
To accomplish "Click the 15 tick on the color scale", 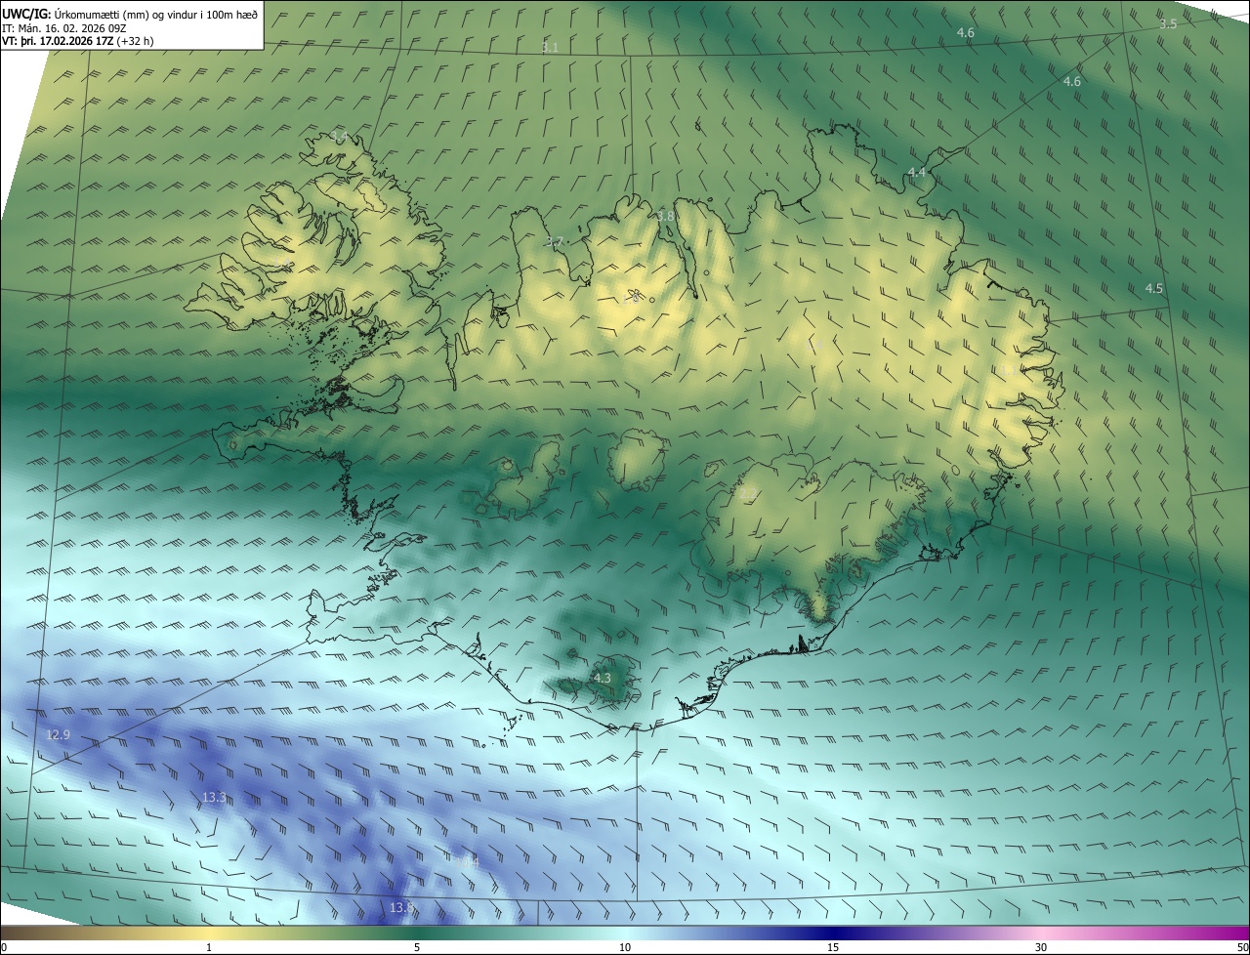I will pos(833,947).
